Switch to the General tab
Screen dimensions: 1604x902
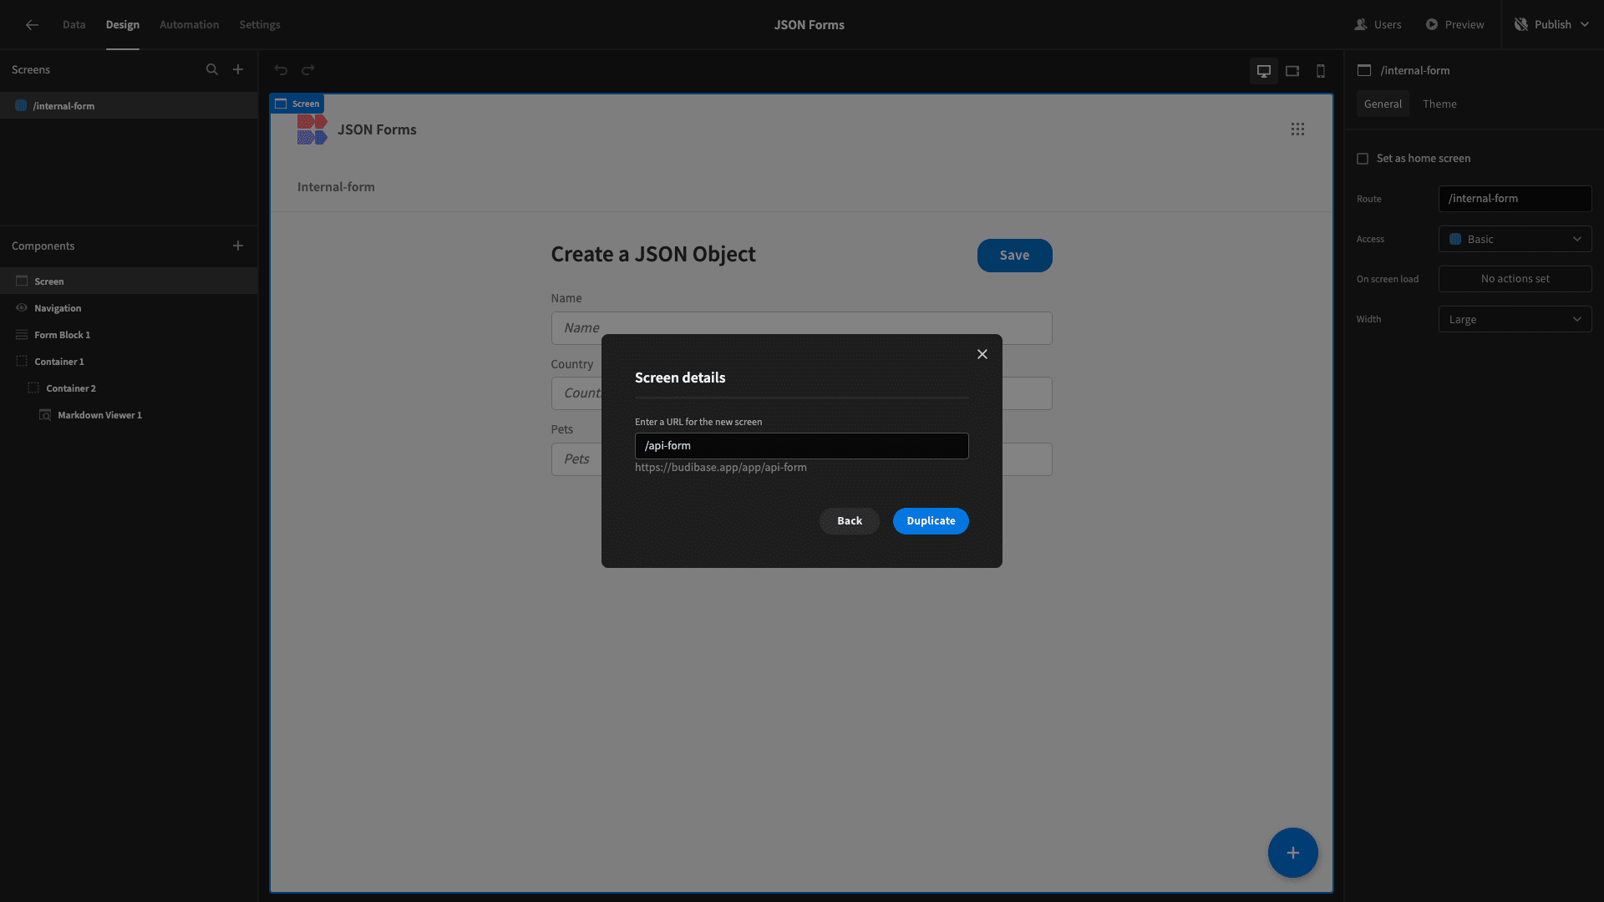coord(1383,104)
